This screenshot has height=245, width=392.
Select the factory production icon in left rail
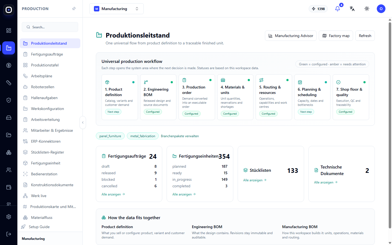tap(9, 48)
